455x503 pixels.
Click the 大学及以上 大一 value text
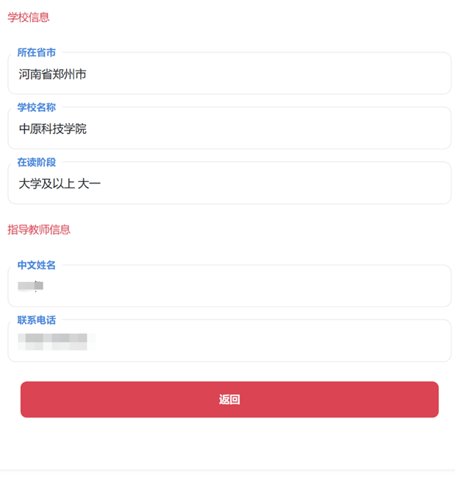tap(60, 183)
